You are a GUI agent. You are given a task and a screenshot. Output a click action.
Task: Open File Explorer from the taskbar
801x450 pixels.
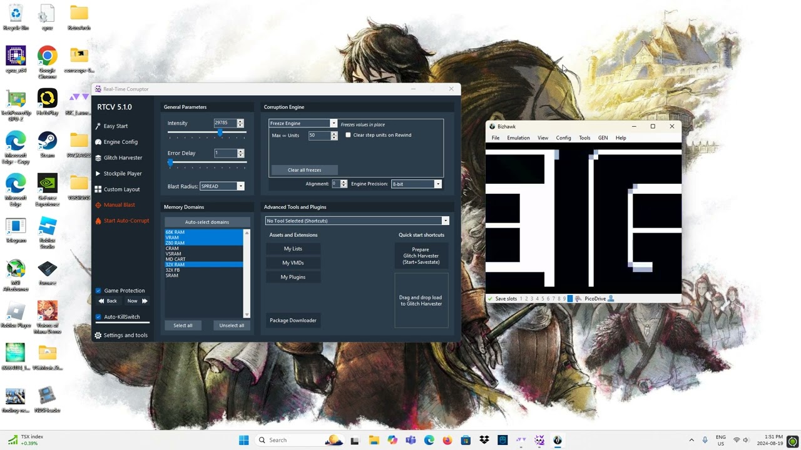click(374, 440)
